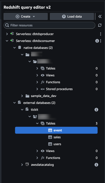Click the Tables grid icon under native databases
This screenshot has width=105, height=183.
pos(43,68)
